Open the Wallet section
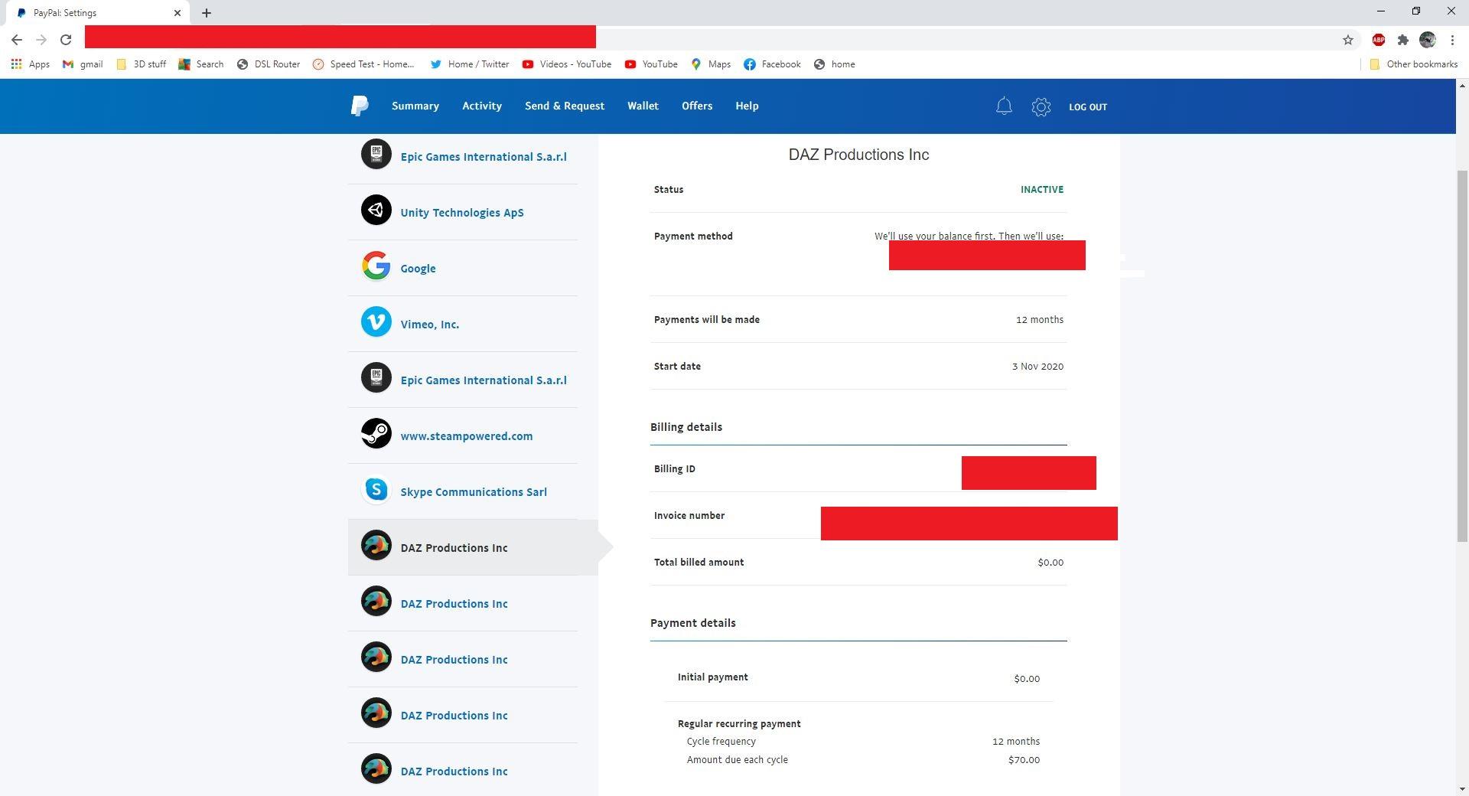 pyautogui.click(x=643, y=106)
